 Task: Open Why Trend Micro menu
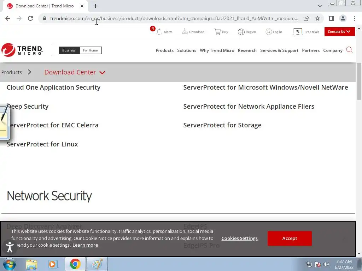pos(217,50)
